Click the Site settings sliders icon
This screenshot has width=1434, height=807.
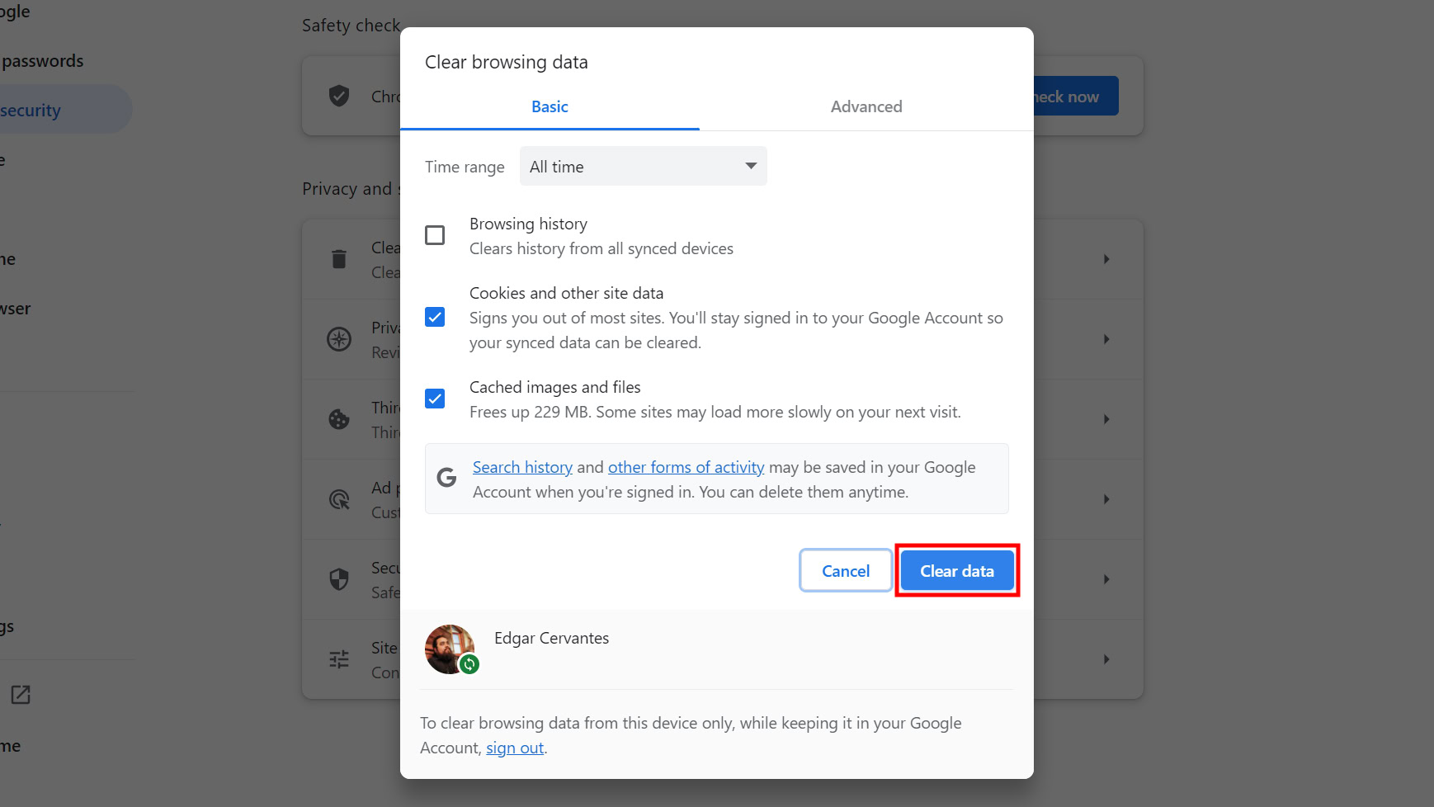pyautogui.click(x=339, y=659)
